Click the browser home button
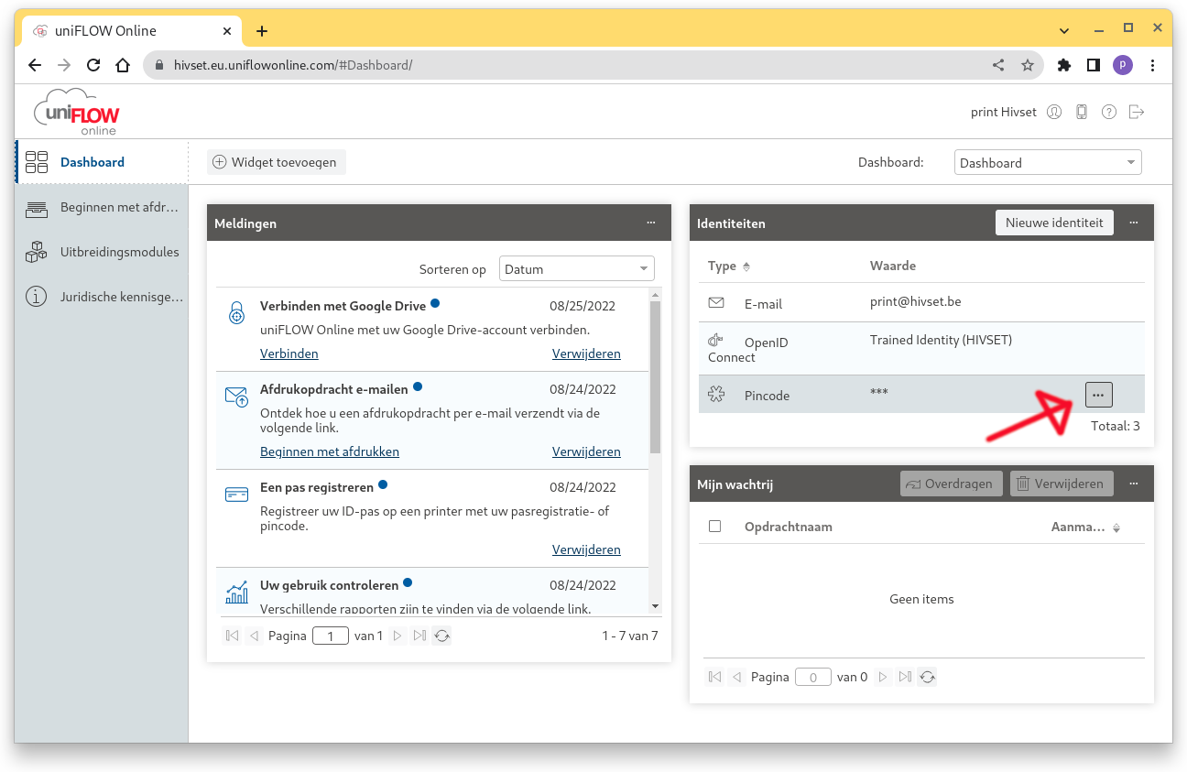The width and height of the screenshot is (1187, 772). [x=122, y=65]
